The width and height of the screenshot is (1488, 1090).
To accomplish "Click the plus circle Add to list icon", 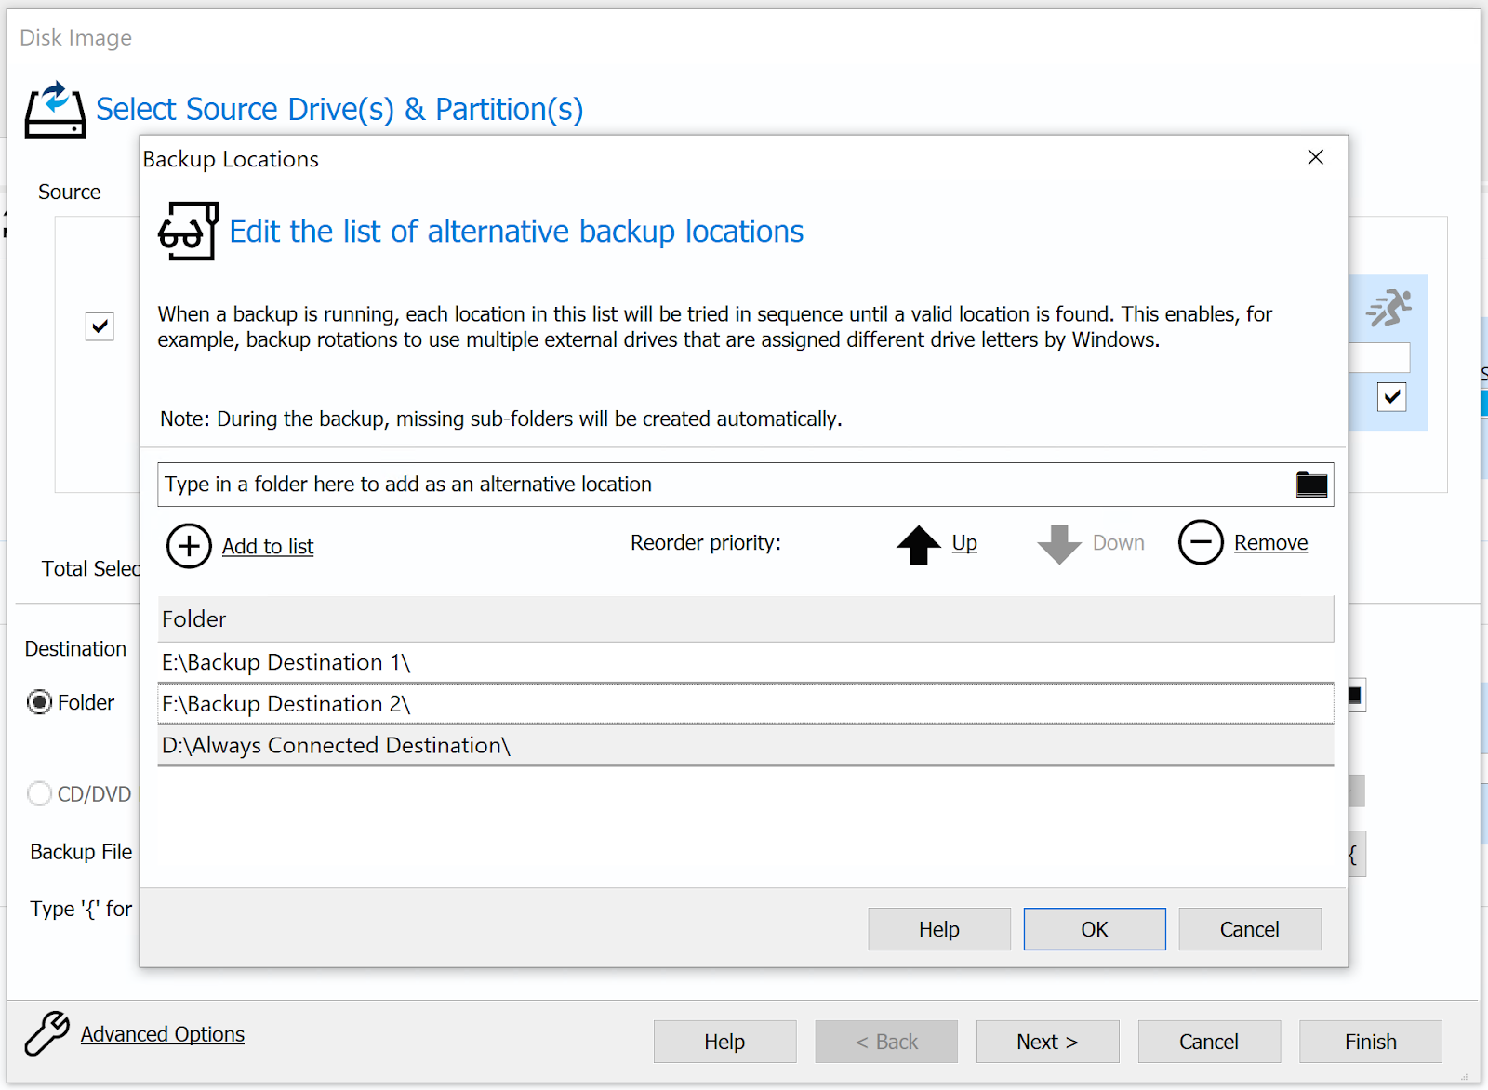I will point(189,546).
